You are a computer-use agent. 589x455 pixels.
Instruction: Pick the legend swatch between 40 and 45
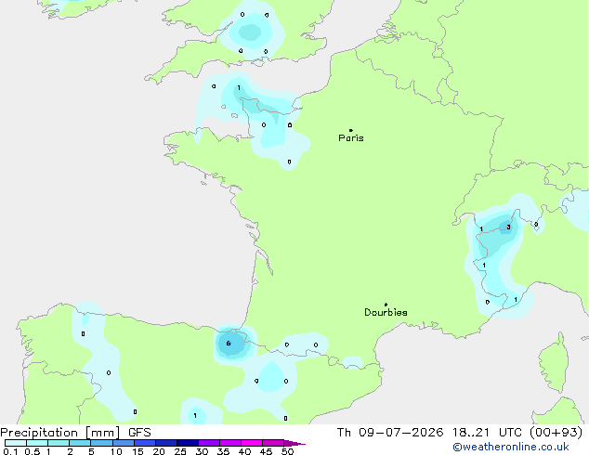pos(252,443)
